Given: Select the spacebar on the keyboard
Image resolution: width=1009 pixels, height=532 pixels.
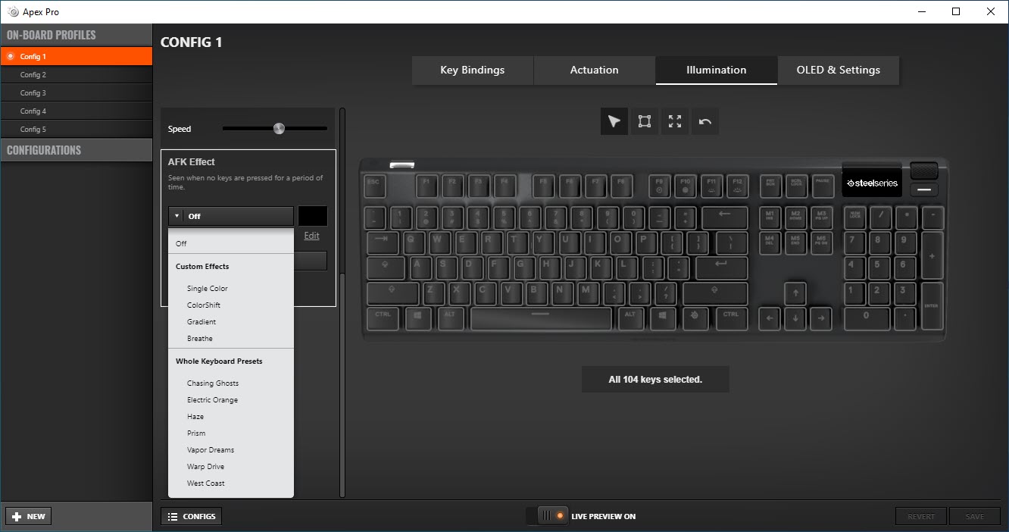Looking at the screenshot, I should [x=540, y=318].
